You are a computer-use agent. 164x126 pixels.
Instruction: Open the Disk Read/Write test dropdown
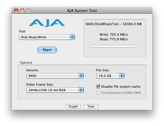47,37
